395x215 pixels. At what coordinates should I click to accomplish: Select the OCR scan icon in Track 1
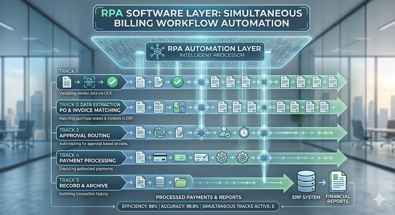[x=89, y=82]
